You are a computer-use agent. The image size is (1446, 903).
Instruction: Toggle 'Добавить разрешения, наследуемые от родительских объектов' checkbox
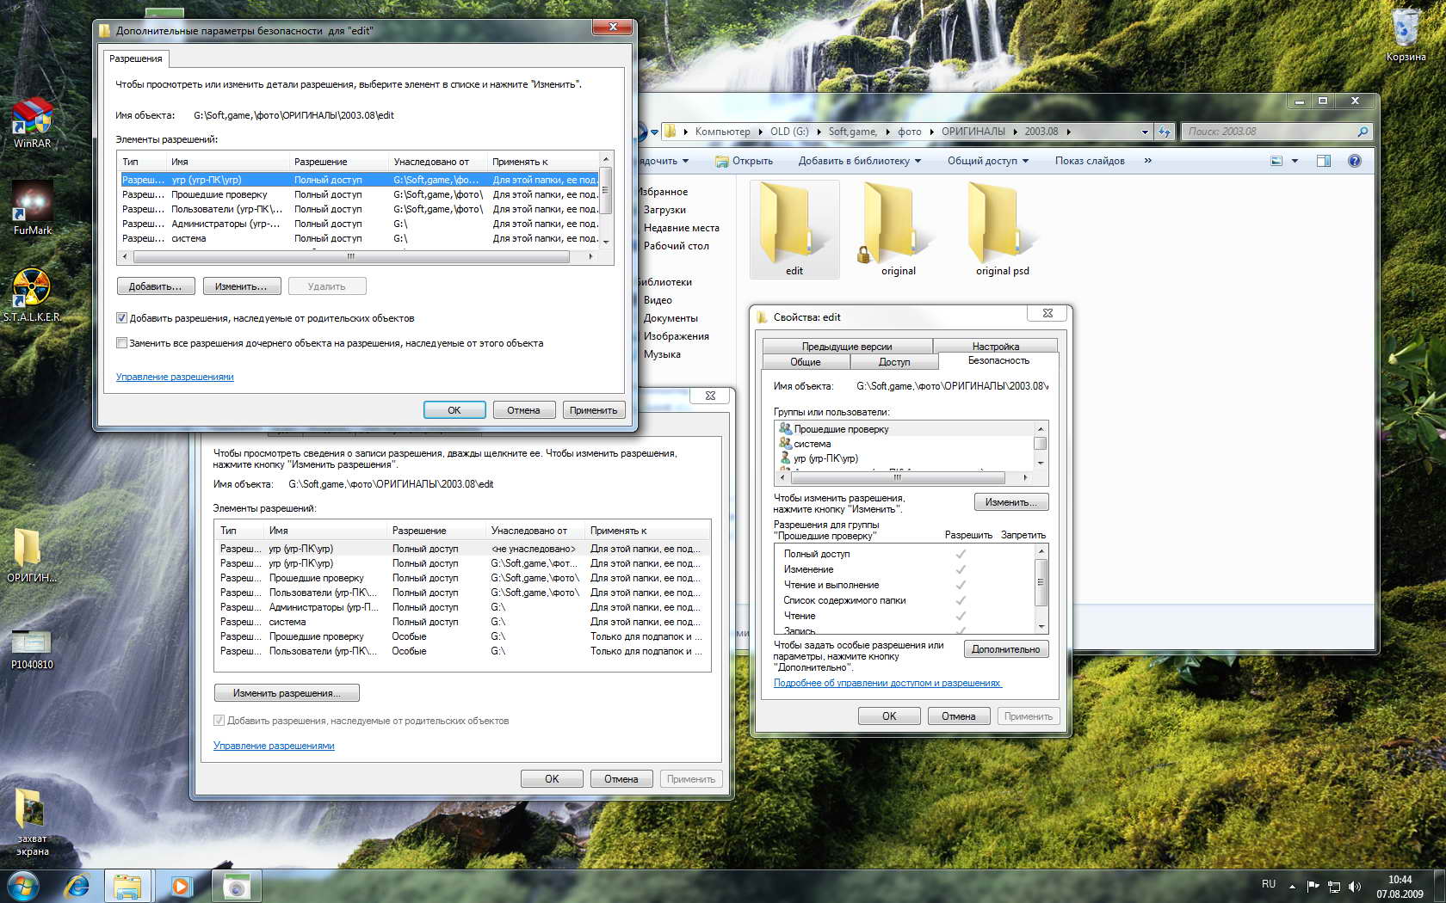(x=122, y=318)
